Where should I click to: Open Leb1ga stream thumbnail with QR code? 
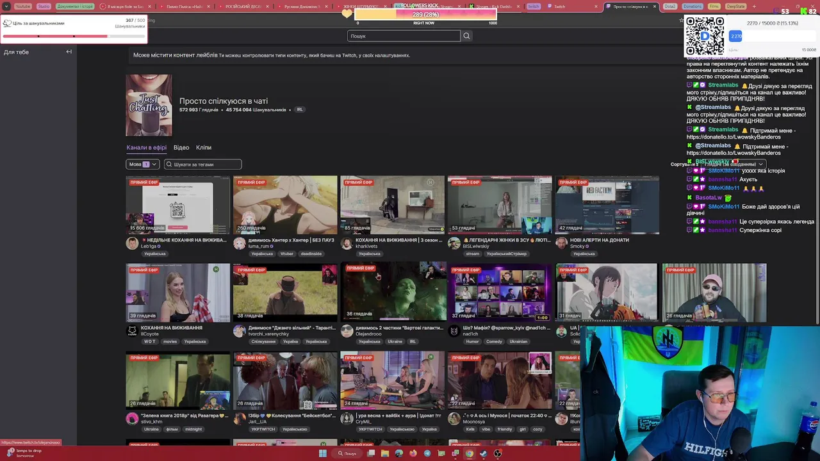[x=178, y=205]
